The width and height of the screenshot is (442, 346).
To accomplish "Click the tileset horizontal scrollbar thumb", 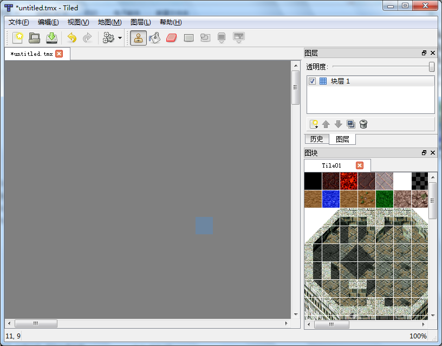I will pyautogui.click(x=331, y=324).
